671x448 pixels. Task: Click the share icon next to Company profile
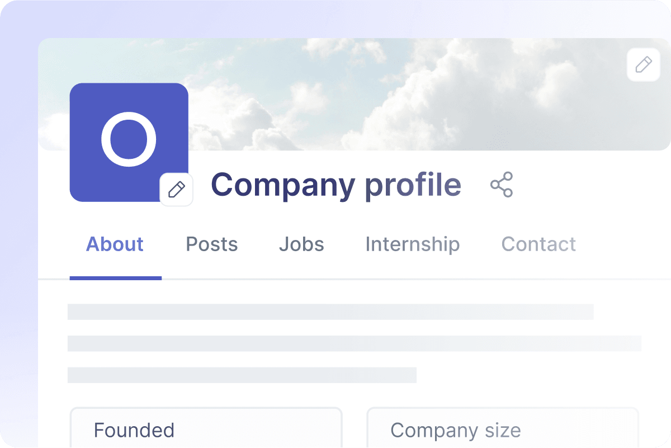pos(502,185)
